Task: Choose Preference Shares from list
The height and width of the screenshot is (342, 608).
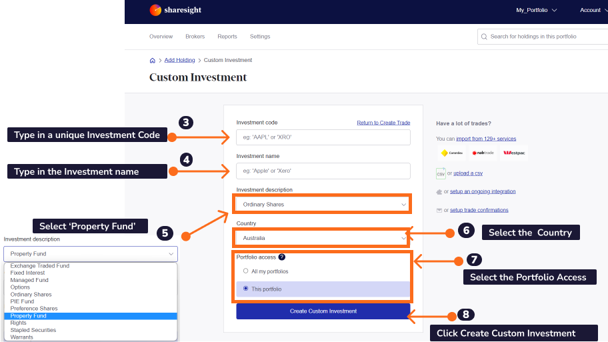Action: (x=91, y=309)
